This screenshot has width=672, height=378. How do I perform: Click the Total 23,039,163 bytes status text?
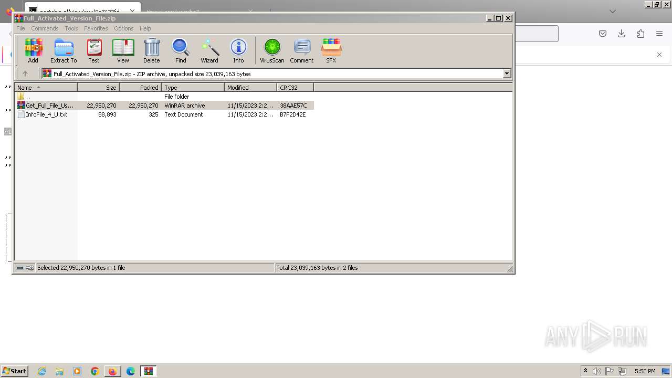[317, 268]
